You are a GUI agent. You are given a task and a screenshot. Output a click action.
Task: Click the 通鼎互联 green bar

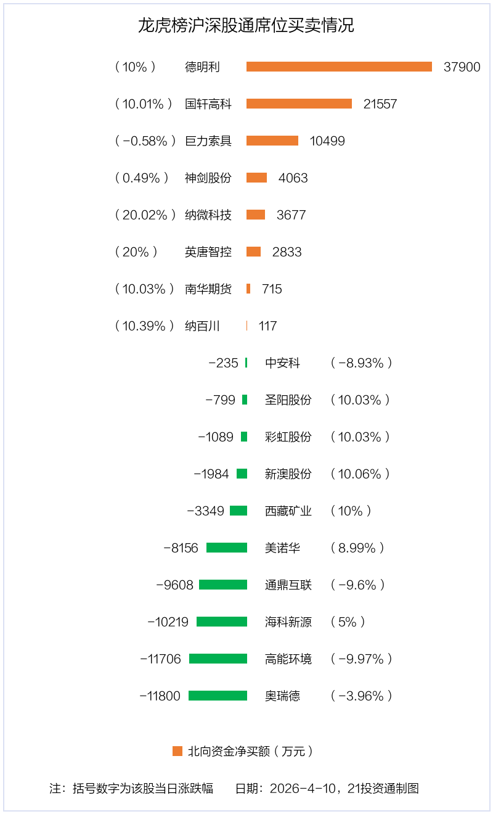tap(222, 585)
